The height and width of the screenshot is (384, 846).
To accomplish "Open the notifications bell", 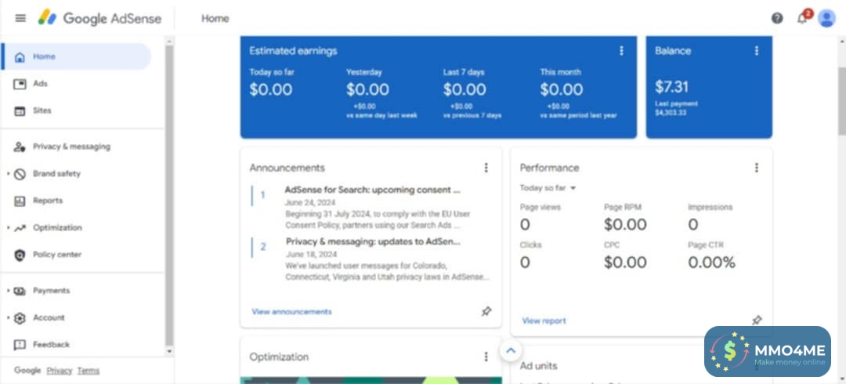I will [802, 18].
